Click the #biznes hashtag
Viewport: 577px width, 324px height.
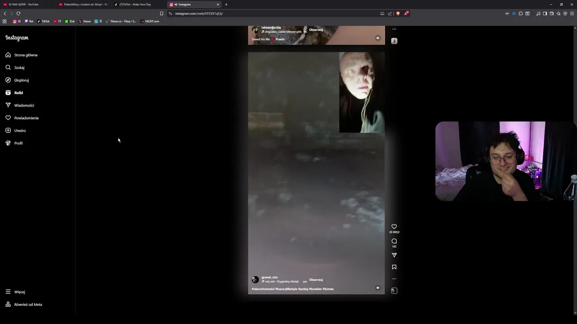328,289
